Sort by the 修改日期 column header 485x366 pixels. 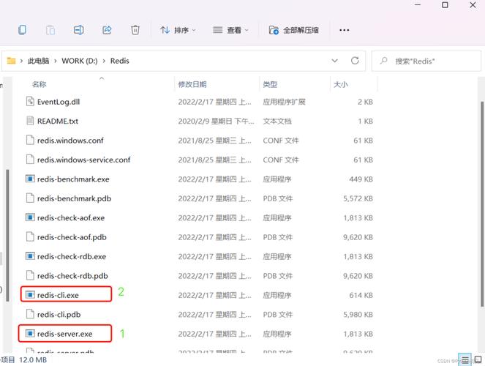pos(192,84)
